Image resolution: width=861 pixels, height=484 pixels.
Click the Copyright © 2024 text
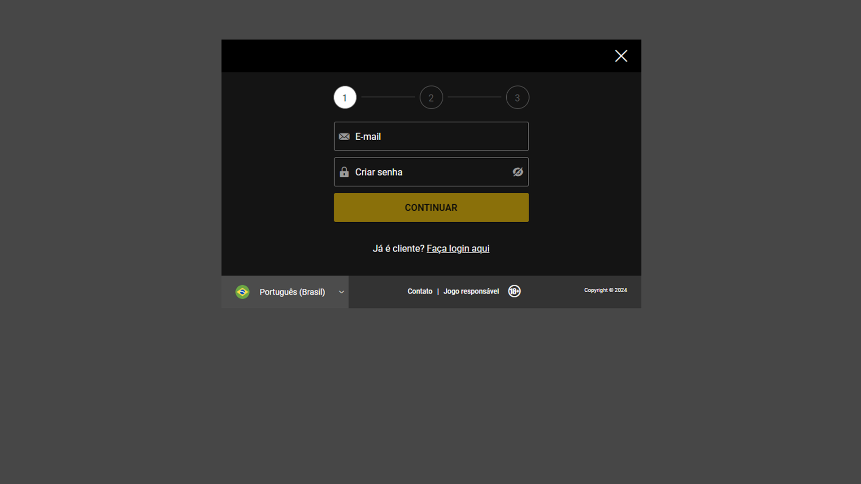click(605, 290)
